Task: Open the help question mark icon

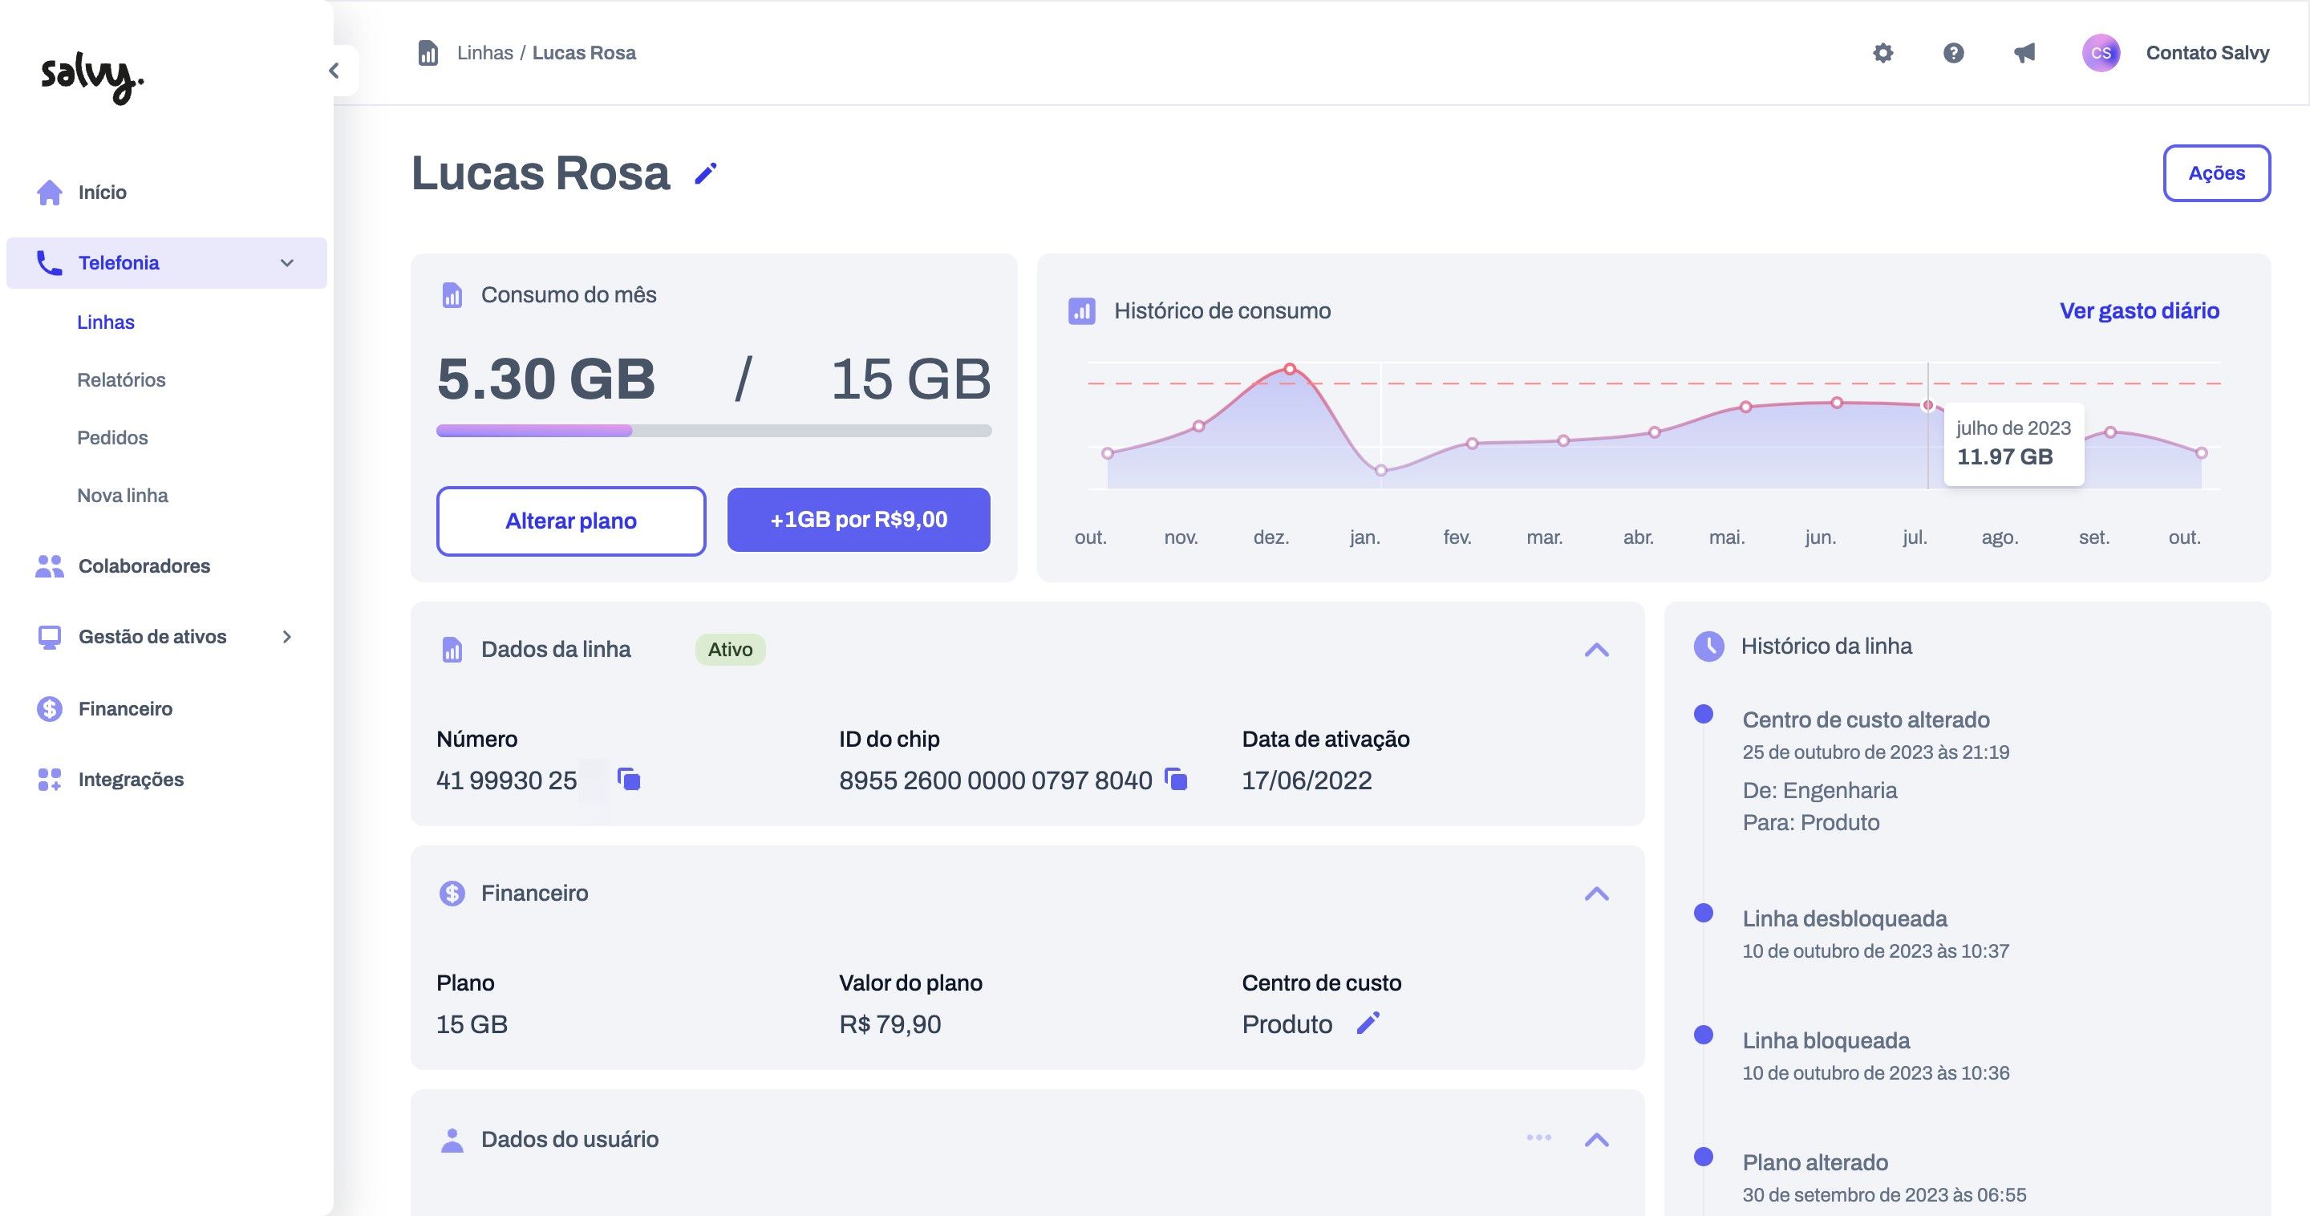Action: pos(1953,53)
